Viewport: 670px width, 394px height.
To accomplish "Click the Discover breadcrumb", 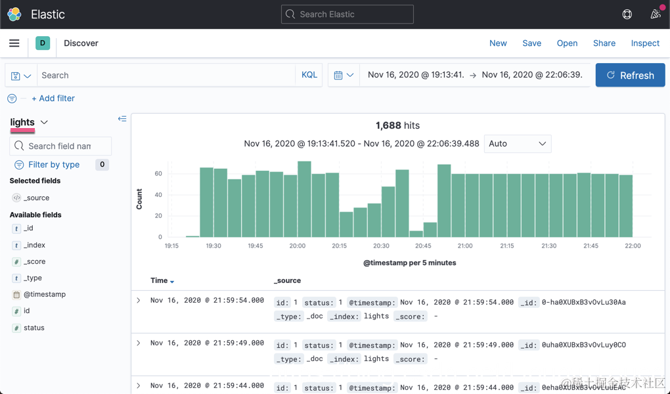I will click(81, 43).
